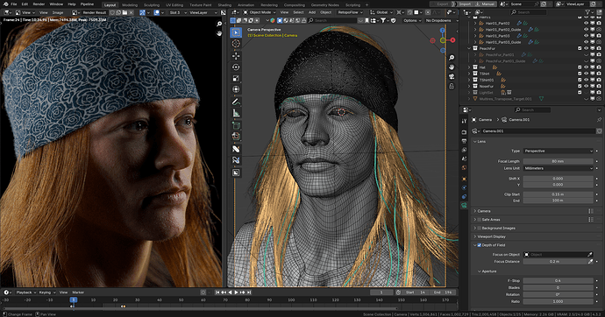605x317 pixels.
Task: Jump to the timeline start frame
Action: point(217,292)
